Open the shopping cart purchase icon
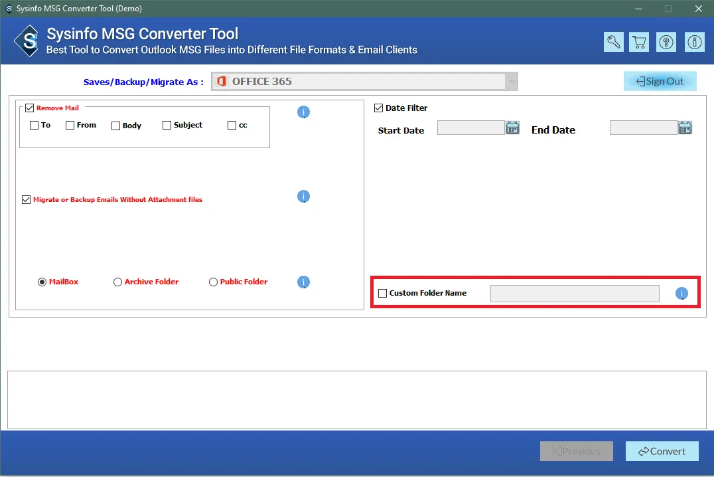 (x=640, y=42)
